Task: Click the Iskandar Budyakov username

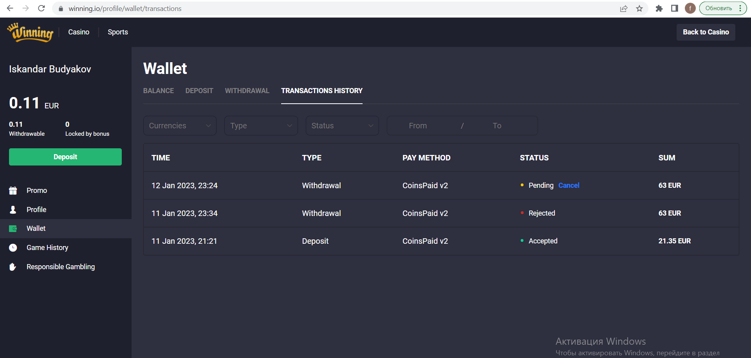Action: coord(50,69)
